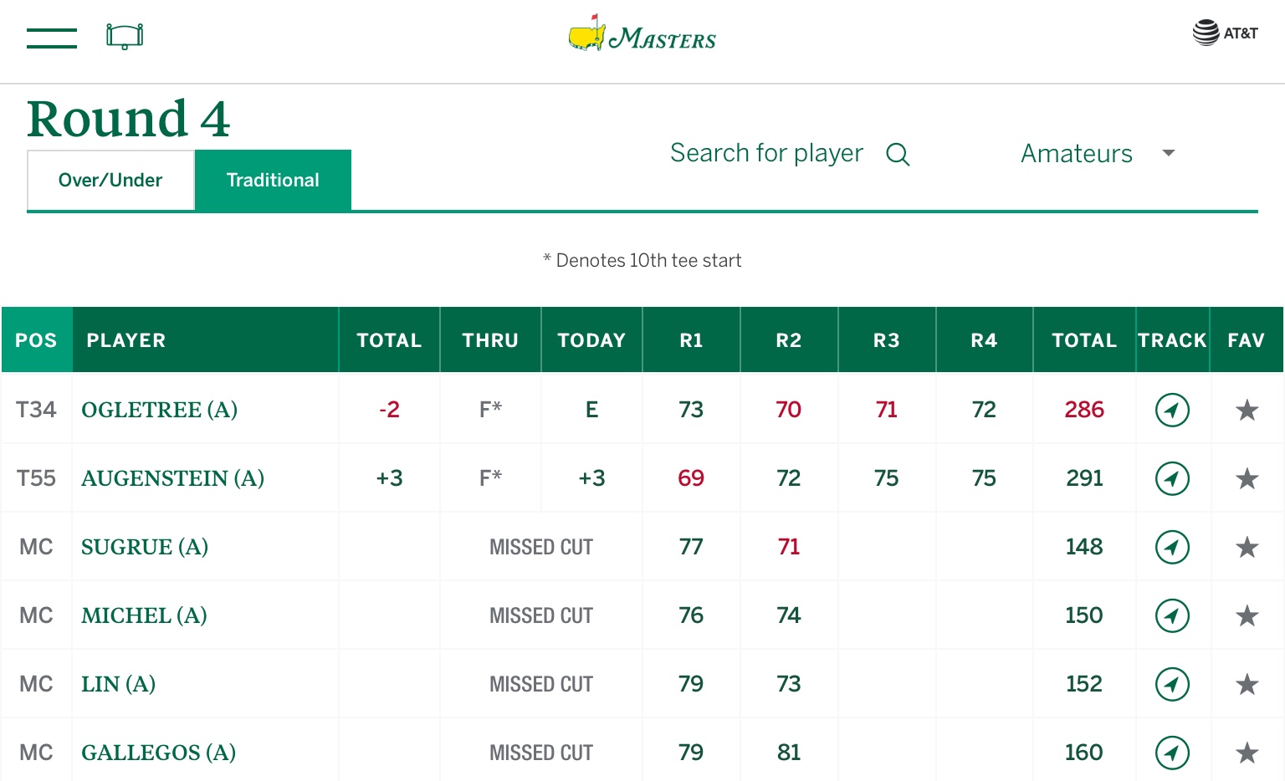1285x781 pixels.
Task: Favorite Ogletree using the star
Action: [1247, 410]
